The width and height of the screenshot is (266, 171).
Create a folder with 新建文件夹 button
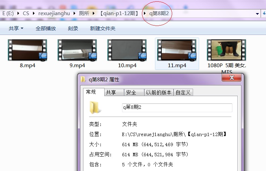(x=103, y=29)
